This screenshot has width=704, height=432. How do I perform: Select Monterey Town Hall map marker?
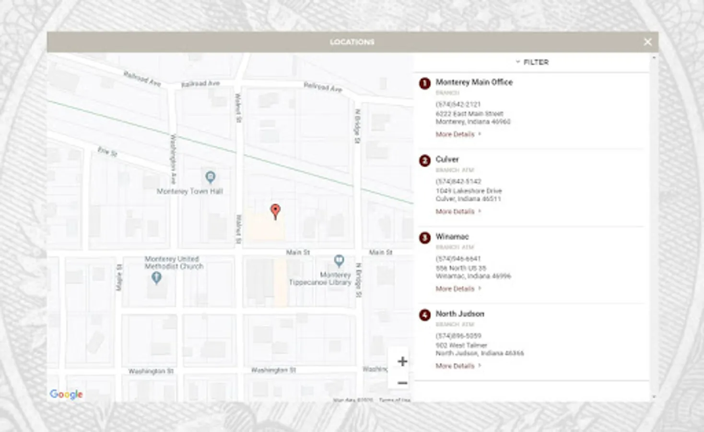pyautogui.click(x=210, y=177)
